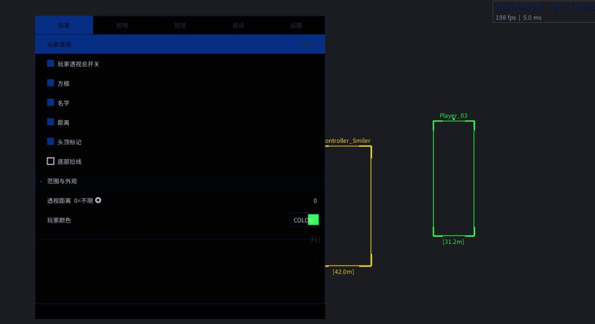The width and height of the screenshot is (595, 324).
Task: Click the Player_03 name label
Action: click(453, 116)
